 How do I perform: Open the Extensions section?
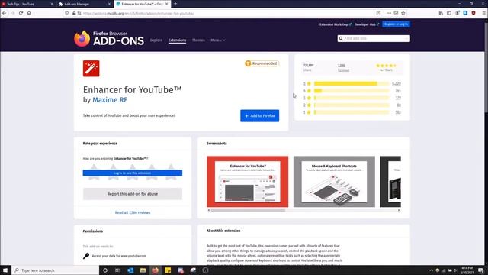point(177,40)
